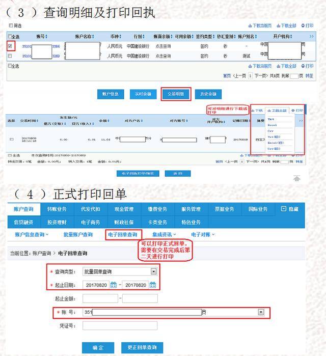Click sort arrows beside 账户名称 column header
The width and height of the screenshot is (326, 356).
(93, 36)
